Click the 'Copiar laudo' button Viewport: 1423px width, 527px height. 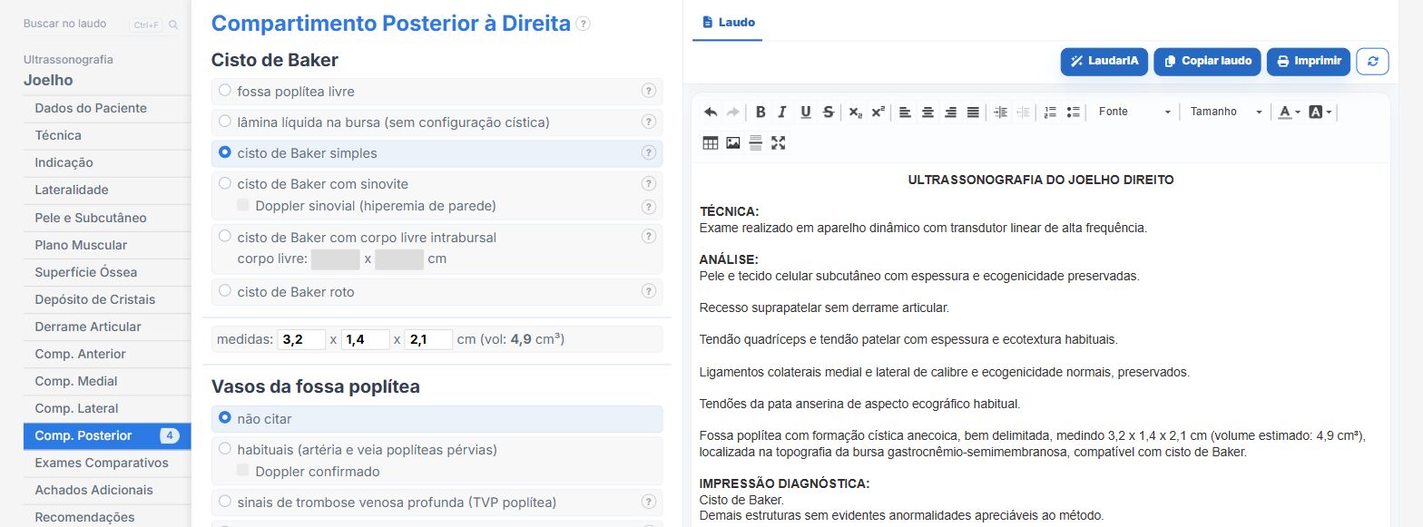(x=1207, y=62)
